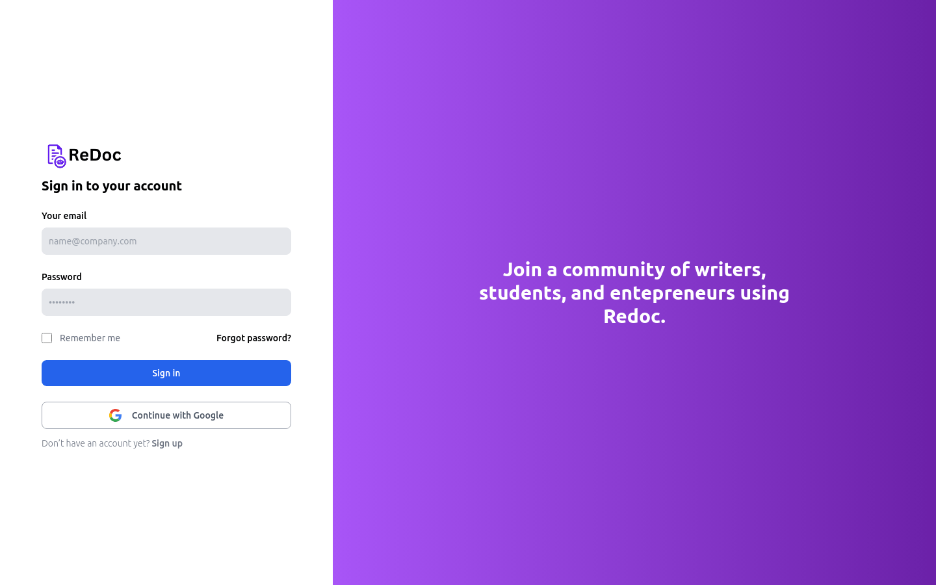Screen dimensions: 936x585
Task: Click the ReDoc purple document logo icon
Action: (54, 155)
